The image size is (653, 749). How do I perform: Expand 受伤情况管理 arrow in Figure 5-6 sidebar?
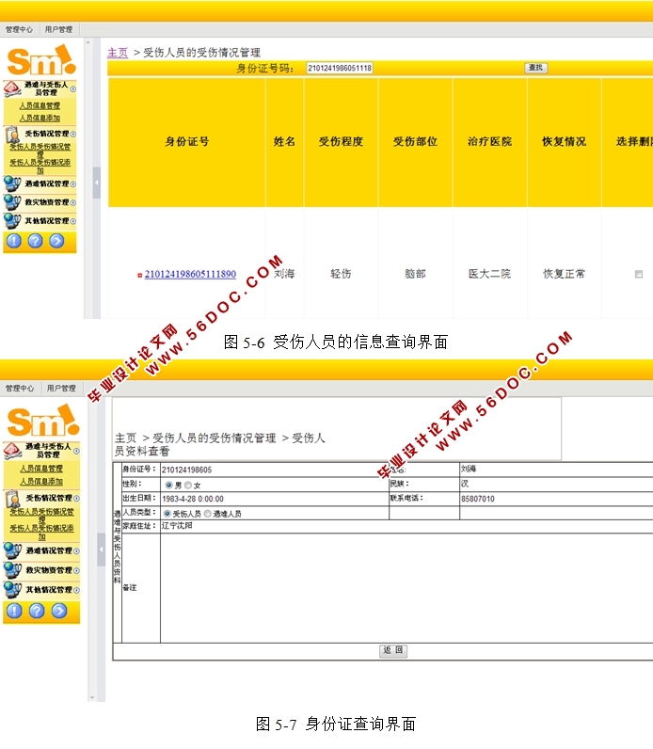click(x=73, y=135)
